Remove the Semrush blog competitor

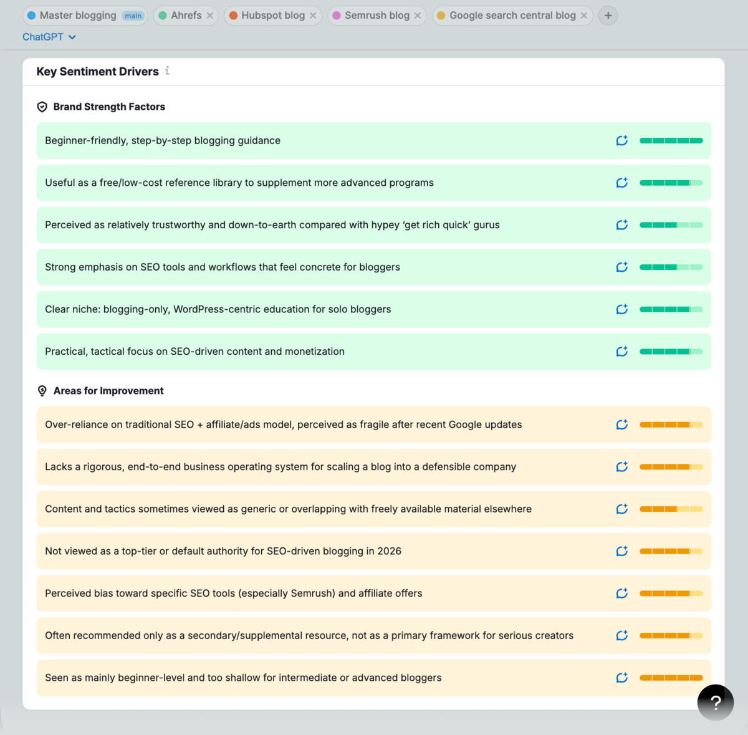click(x=417, y=16)
